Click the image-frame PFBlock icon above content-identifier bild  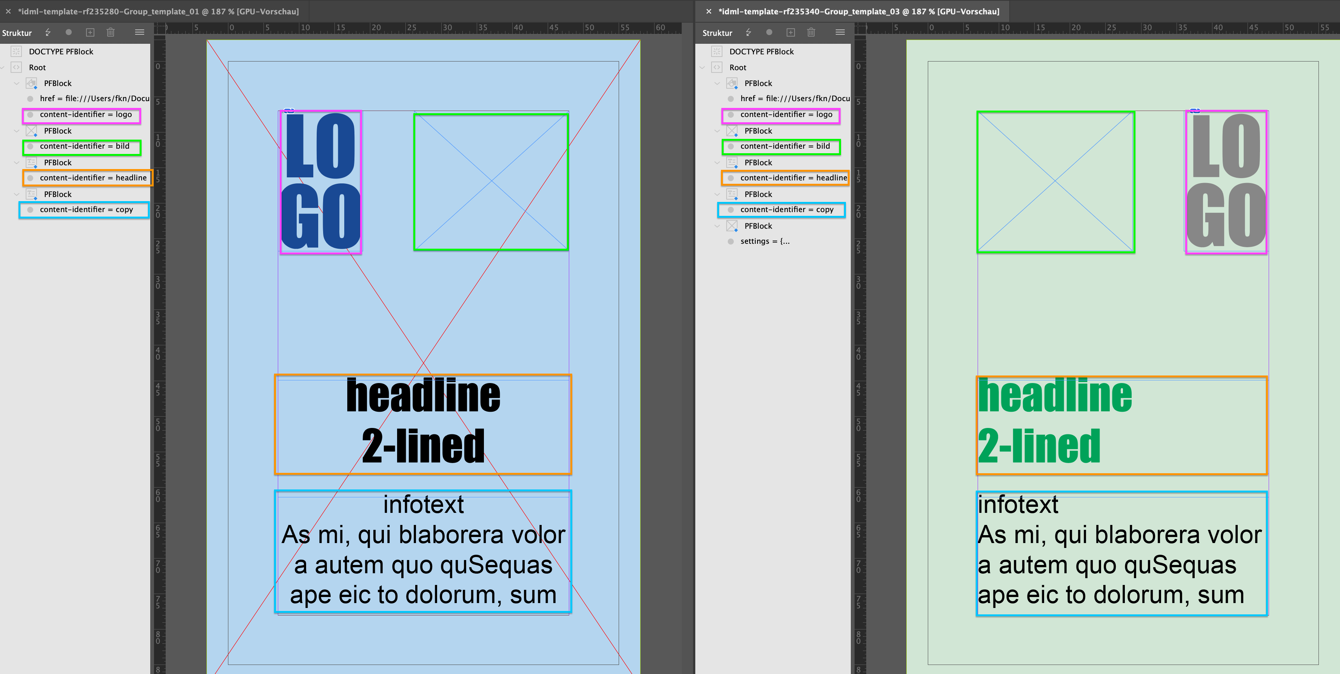pyautogui.click(x=31, y=131)
